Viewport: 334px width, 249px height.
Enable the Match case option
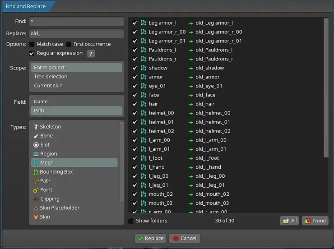(32, 44)
